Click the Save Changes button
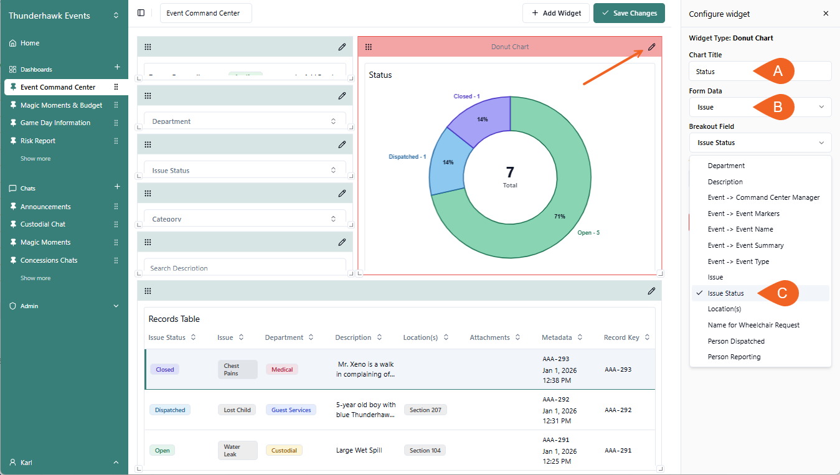The width and height of the screenshot is (840, 475). click(629, 13)
